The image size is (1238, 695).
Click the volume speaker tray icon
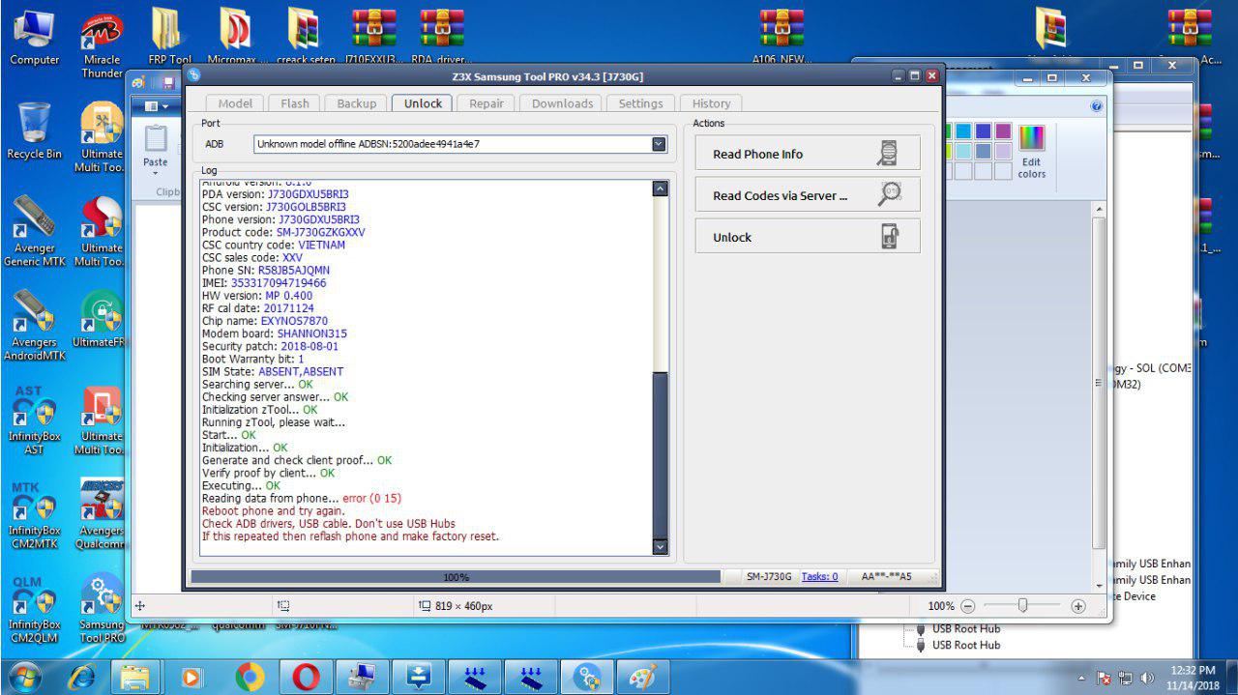pyautogui.click(x=1148, y=678)
